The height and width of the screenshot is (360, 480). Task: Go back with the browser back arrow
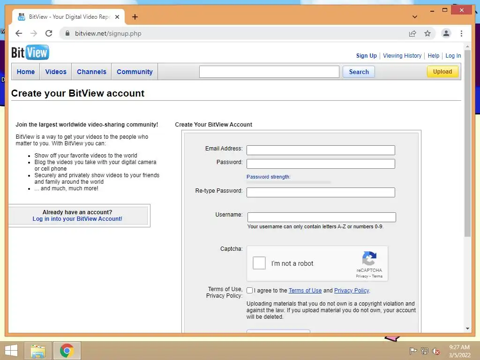click(x=19, y=33)
